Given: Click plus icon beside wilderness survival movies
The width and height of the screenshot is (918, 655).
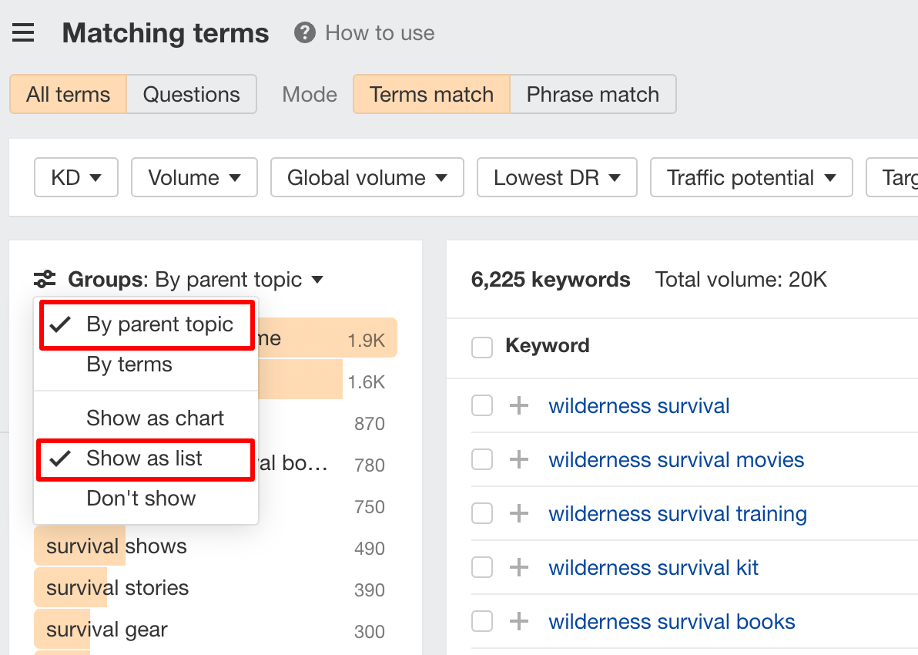Looking at the screenshot, I should tap(519, 460).
